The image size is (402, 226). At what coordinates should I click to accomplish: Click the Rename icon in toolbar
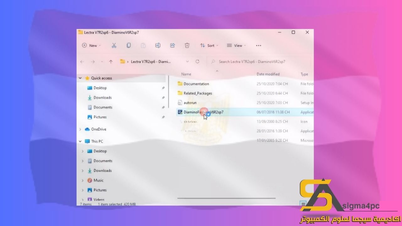click(x=158, y=46)
